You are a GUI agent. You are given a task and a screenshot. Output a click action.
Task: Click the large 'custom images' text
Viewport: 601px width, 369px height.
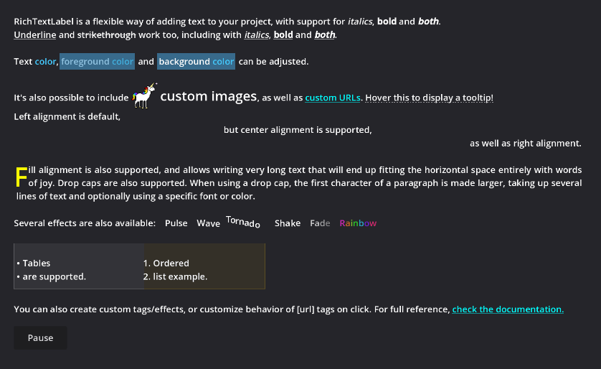(x=209, y=96)
